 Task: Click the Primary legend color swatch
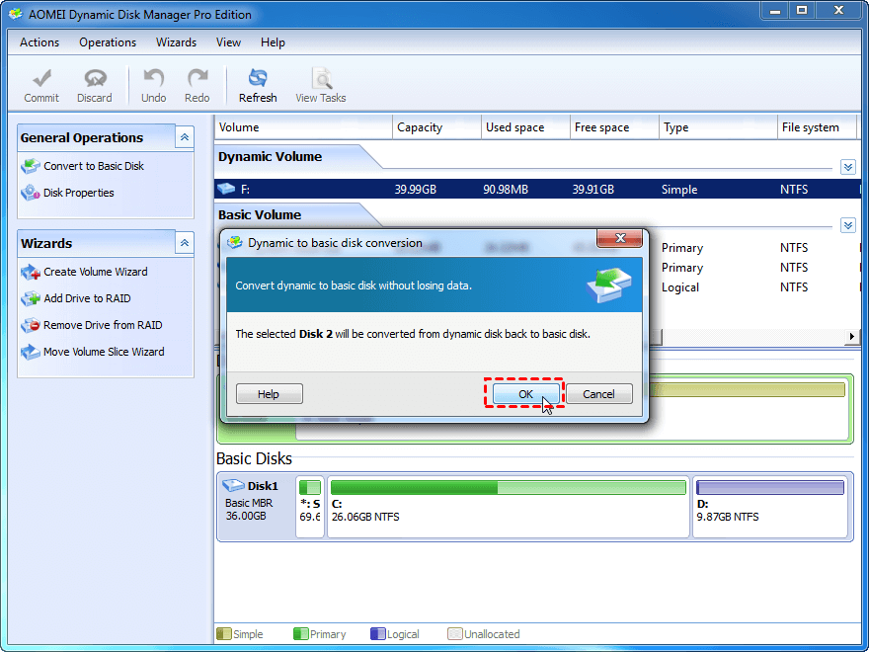300,633
